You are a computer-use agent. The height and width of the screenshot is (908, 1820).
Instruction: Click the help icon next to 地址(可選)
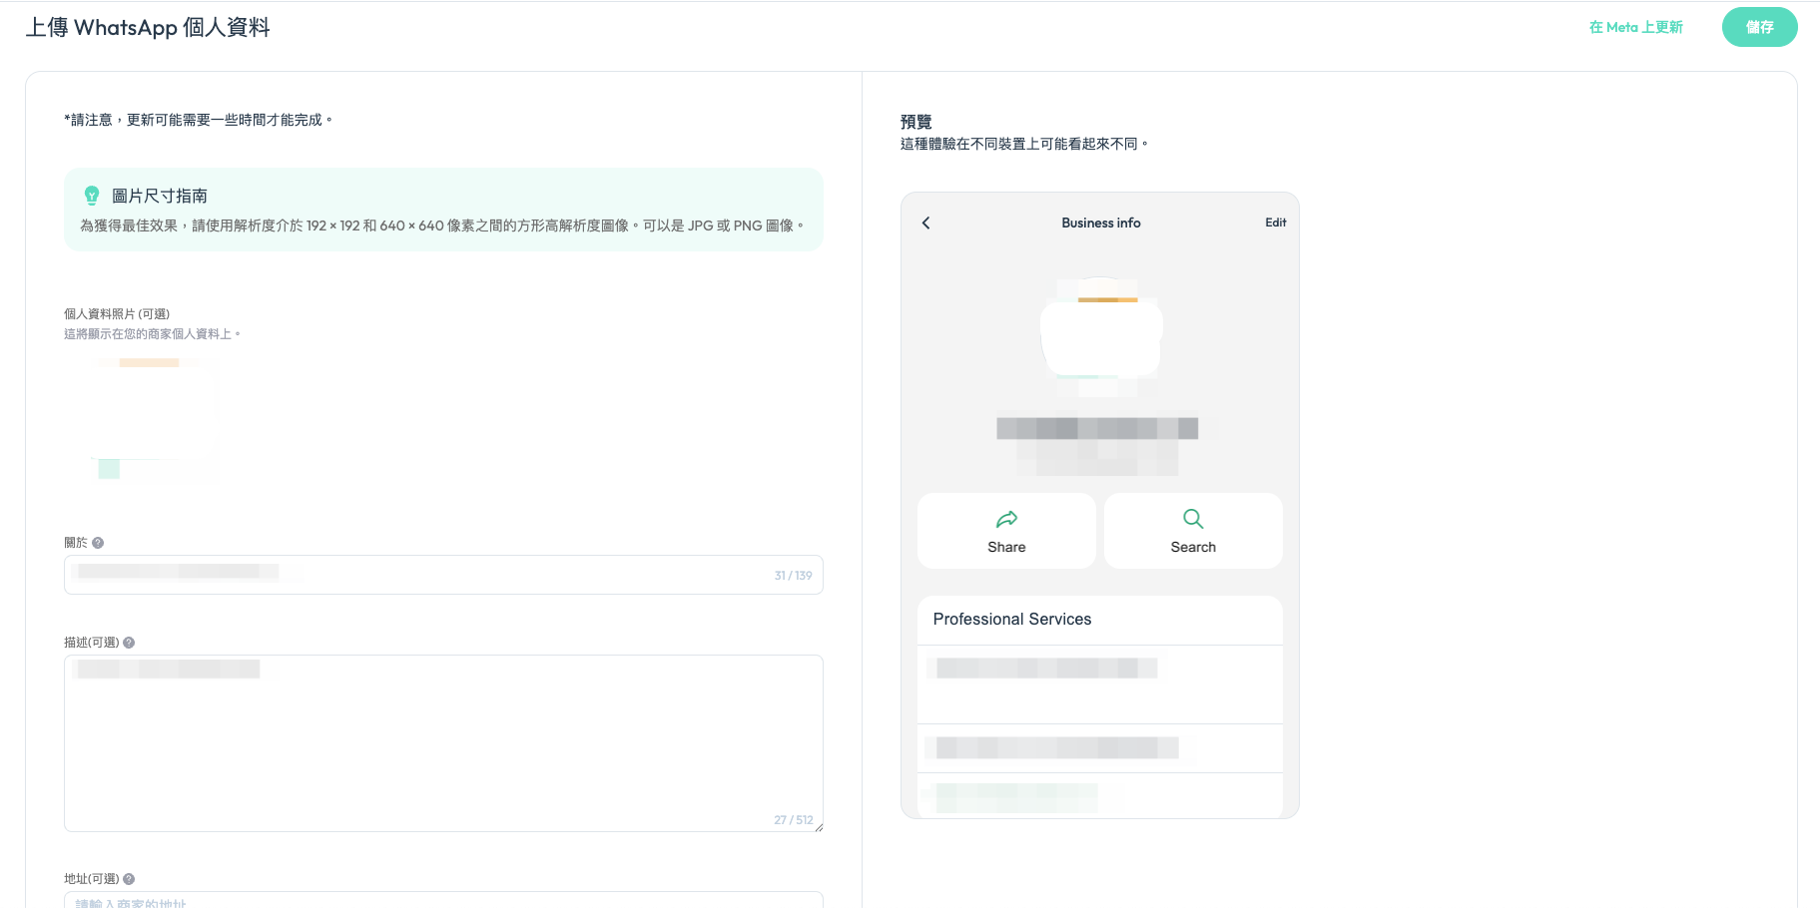coord(129,879)
